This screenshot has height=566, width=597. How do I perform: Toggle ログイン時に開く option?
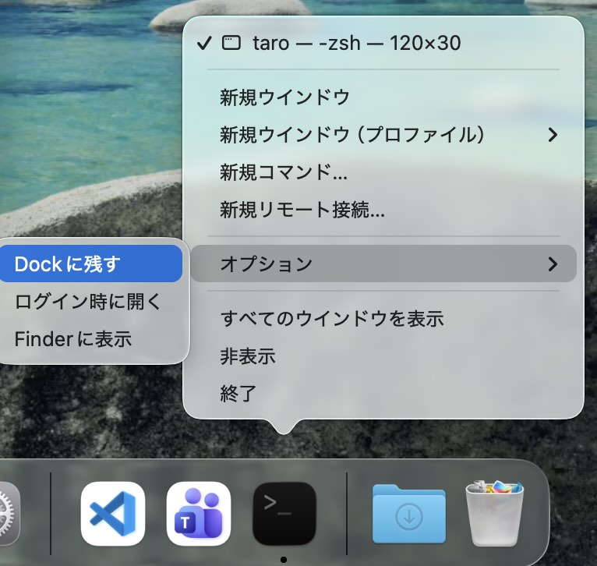tap(91, 301)
